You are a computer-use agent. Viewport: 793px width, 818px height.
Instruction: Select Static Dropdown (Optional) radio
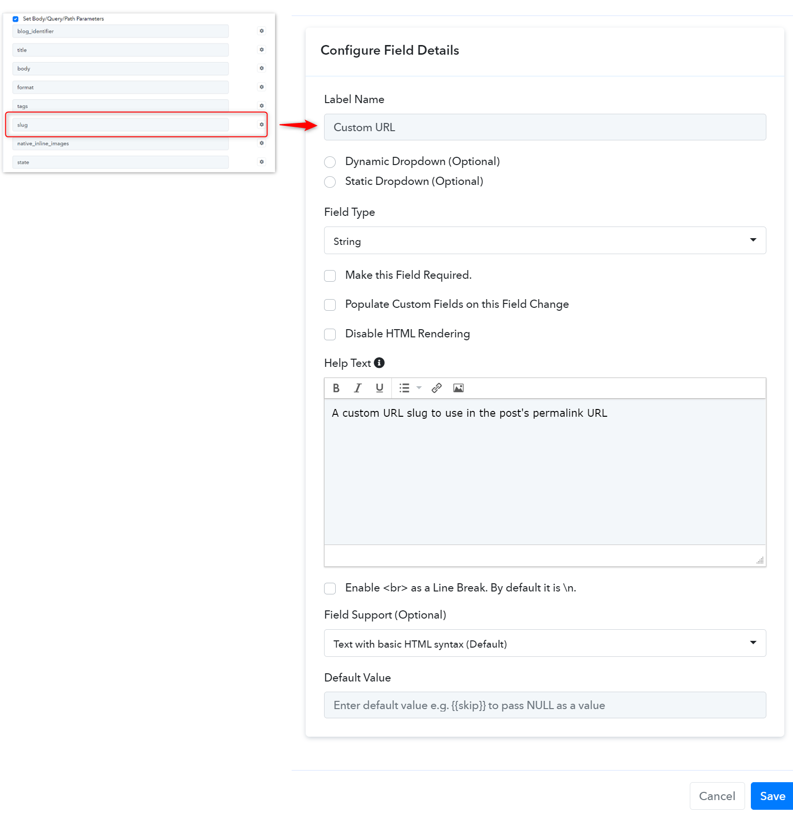pyautogui.click(x=330, y=182)
